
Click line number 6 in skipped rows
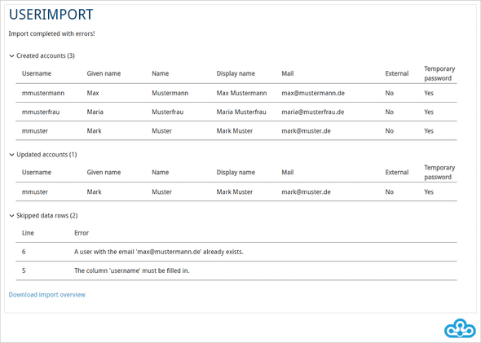point(24,252)
